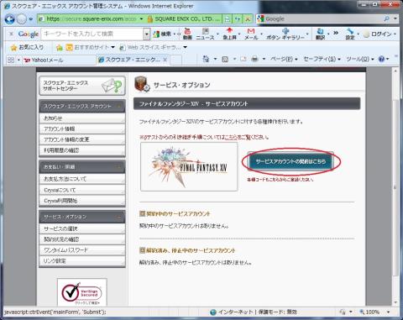
Task: Click the サービスアカウントの契約はこちら button
Action: [x=290, y=161]
